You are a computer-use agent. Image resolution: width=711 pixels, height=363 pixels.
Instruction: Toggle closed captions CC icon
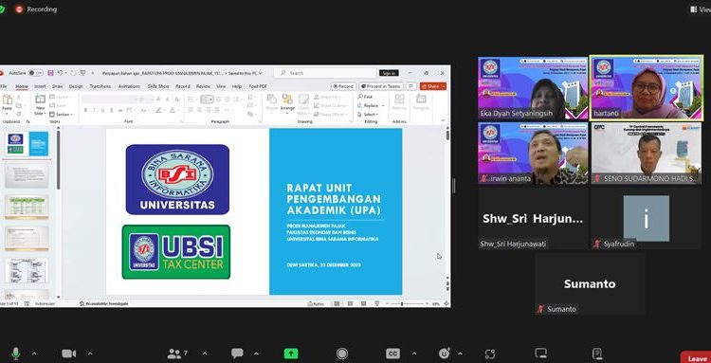[x=392, y=354]
